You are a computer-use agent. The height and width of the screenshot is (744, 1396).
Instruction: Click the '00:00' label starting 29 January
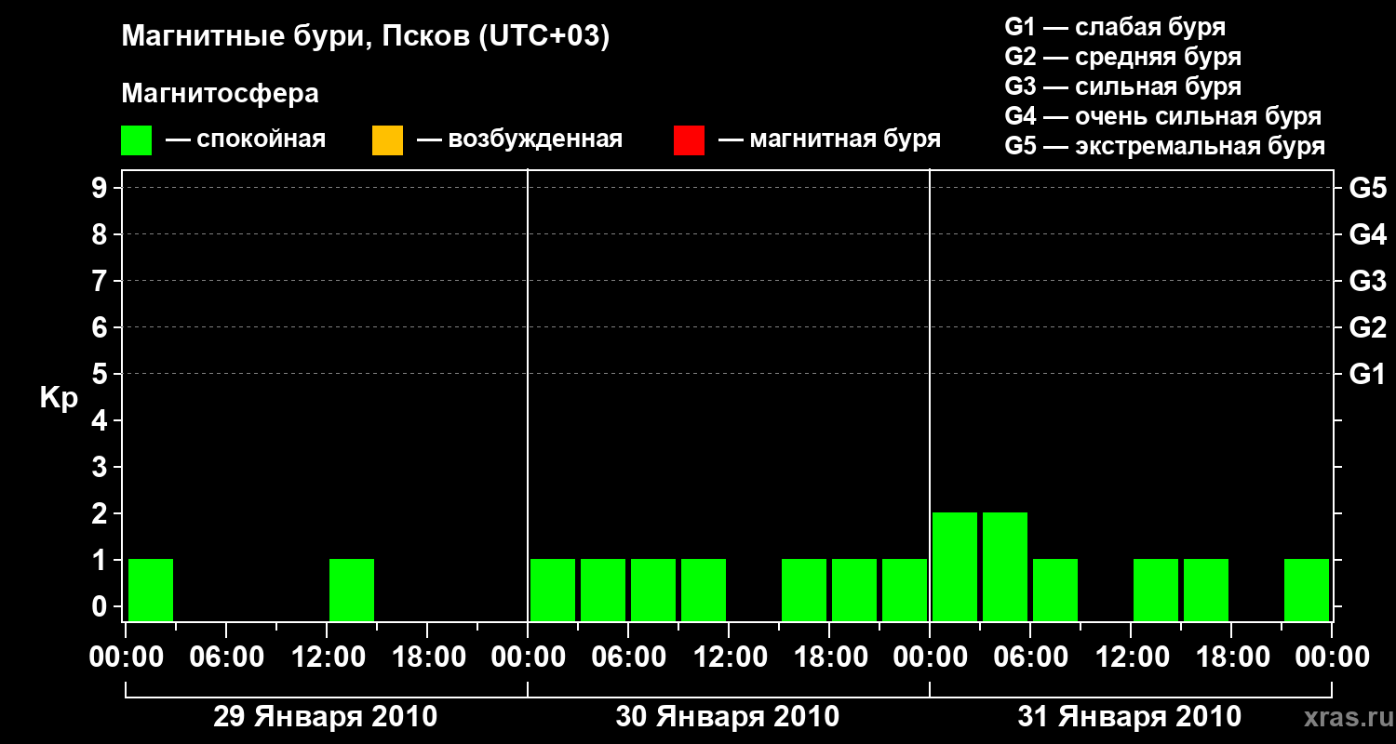point(126,658)
